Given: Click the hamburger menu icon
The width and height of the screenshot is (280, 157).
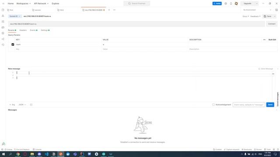Looking at the screenshot, I should tap(3, 3).
